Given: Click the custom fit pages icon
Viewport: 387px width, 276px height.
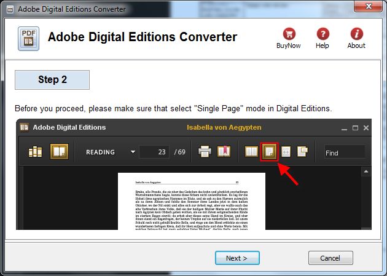Looking at the screenshot, I should [x=302, y=151].
